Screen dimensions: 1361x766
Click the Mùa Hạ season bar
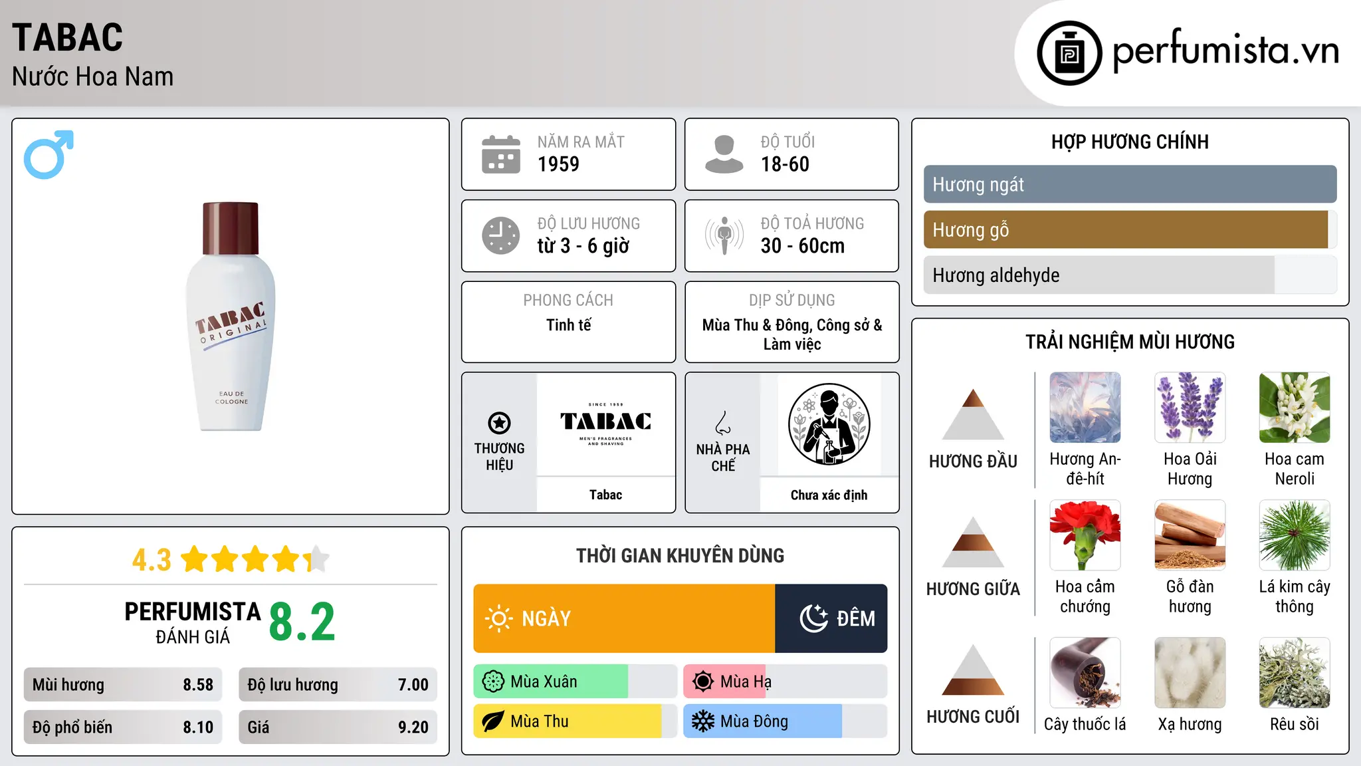click(x=785, y=682)
